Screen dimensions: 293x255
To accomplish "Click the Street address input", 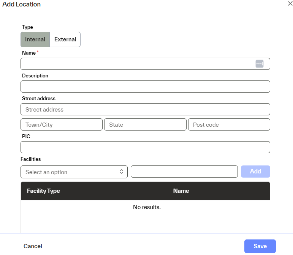I will click(145, 109).
